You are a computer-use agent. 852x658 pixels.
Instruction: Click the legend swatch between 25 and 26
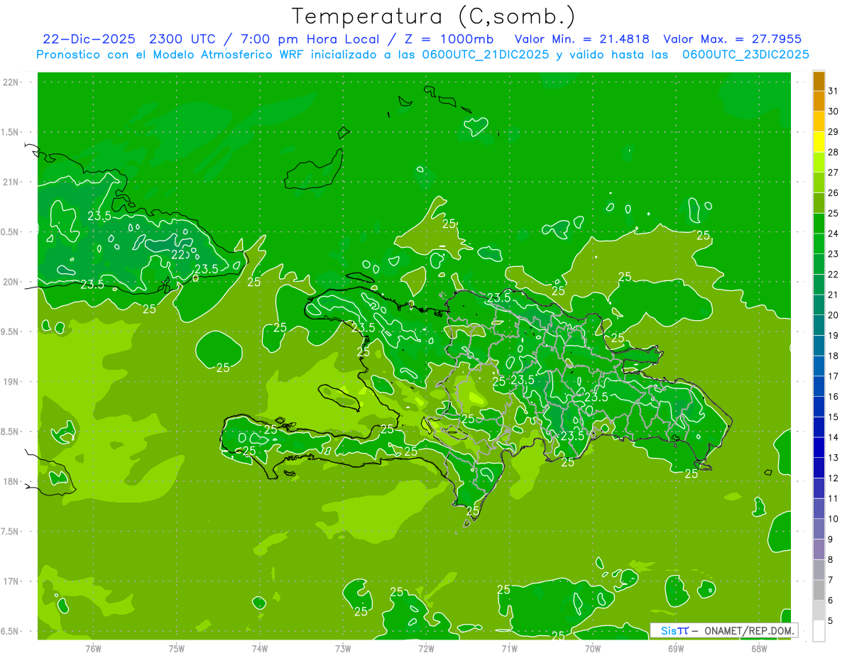[x=819, y=203]
